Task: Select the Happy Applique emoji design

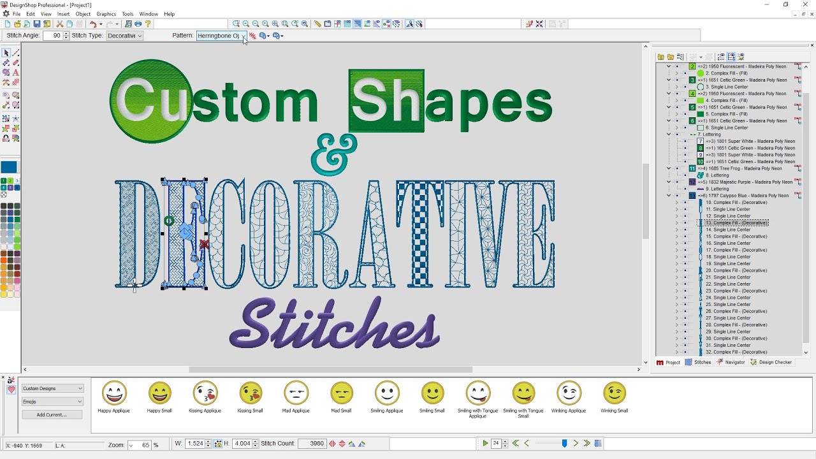Action: click(114, 397)
